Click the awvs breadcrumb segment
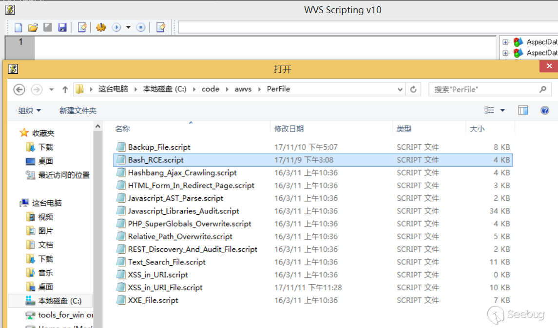Image resolution: width=558 pixels, height=328 pixels. click(x=243, y=89)
